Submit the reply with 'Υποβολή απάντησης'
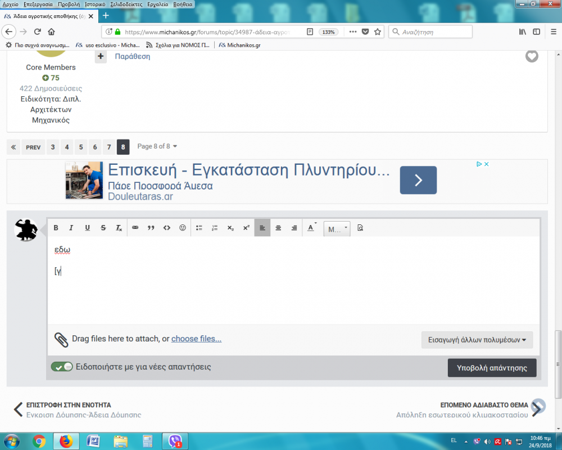This screenshot has width=562, height=450. [492, 368]
